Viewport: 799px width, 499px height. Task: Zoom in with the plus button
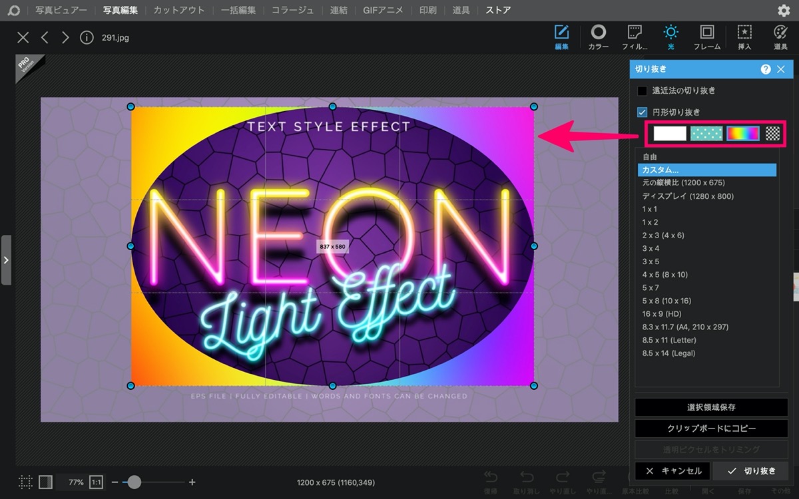(192, 482)
